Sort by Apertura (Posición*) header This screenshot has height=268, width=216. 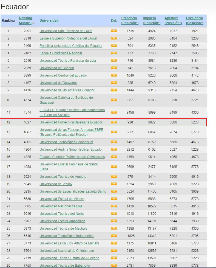tap(173, 21)
